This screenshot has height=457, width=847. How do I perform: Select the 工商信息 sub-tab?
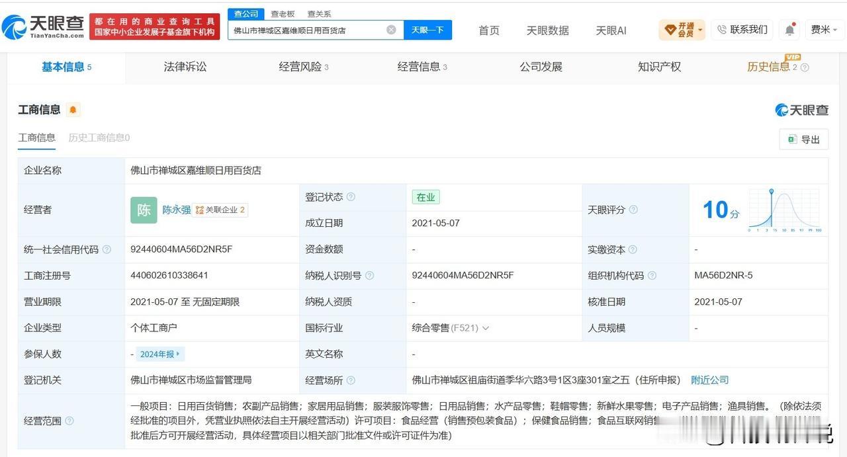tap(37, 138)
